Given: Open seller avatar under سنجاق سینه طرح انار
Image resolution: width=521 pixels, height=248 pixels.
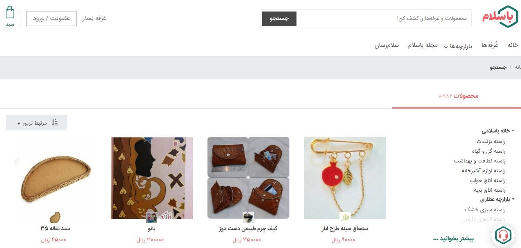Looking at the screenshot, I should click(345, 217).
